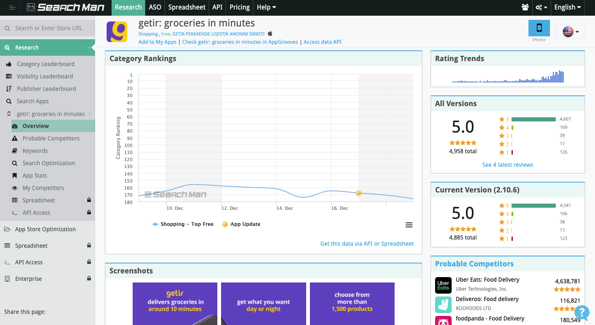Viewport: 595px width, 325px height.
Task: Open My Competitors in the sidebar
Action: [x=43, y=188]
